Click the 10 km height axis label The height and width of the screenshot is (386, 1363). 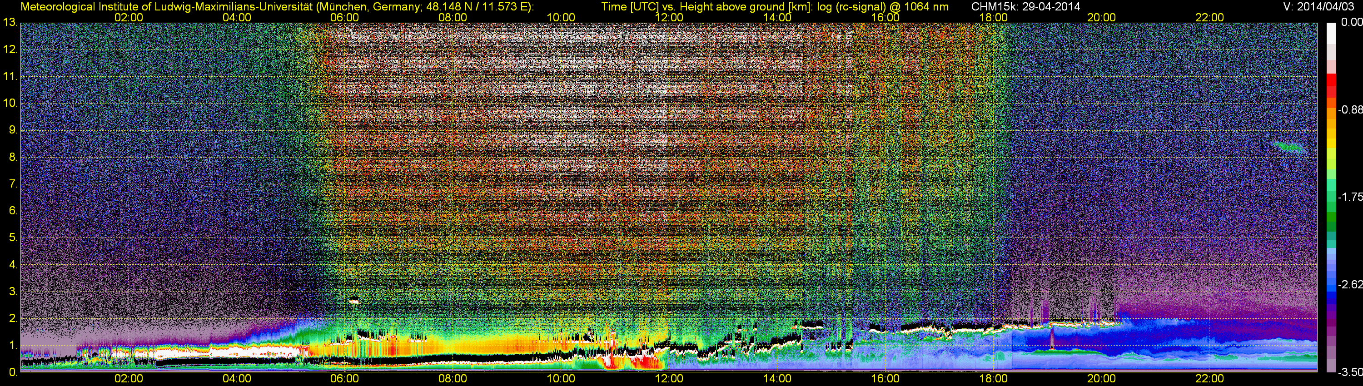(x=10, y=103)
